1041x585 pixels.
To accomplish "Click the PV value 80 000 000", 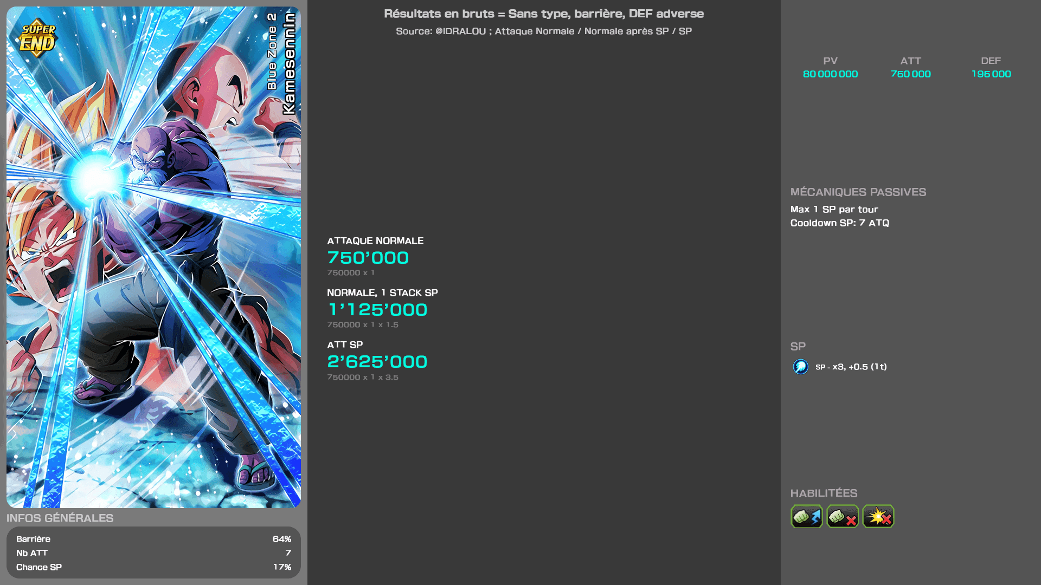I will tap(830, 74).
